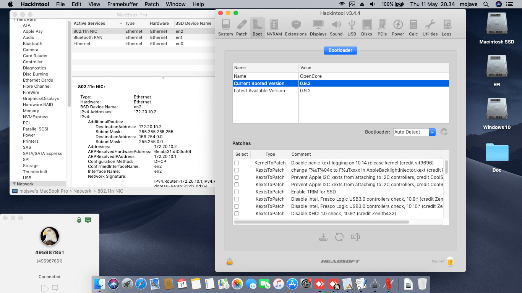Open the File menu in the menu bar
Image resolution: width=522 pixels, height=293 pixels.
point(60,4)
